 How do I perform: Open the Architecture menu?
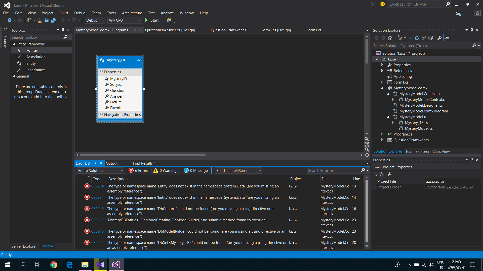[x=132, y=13]
